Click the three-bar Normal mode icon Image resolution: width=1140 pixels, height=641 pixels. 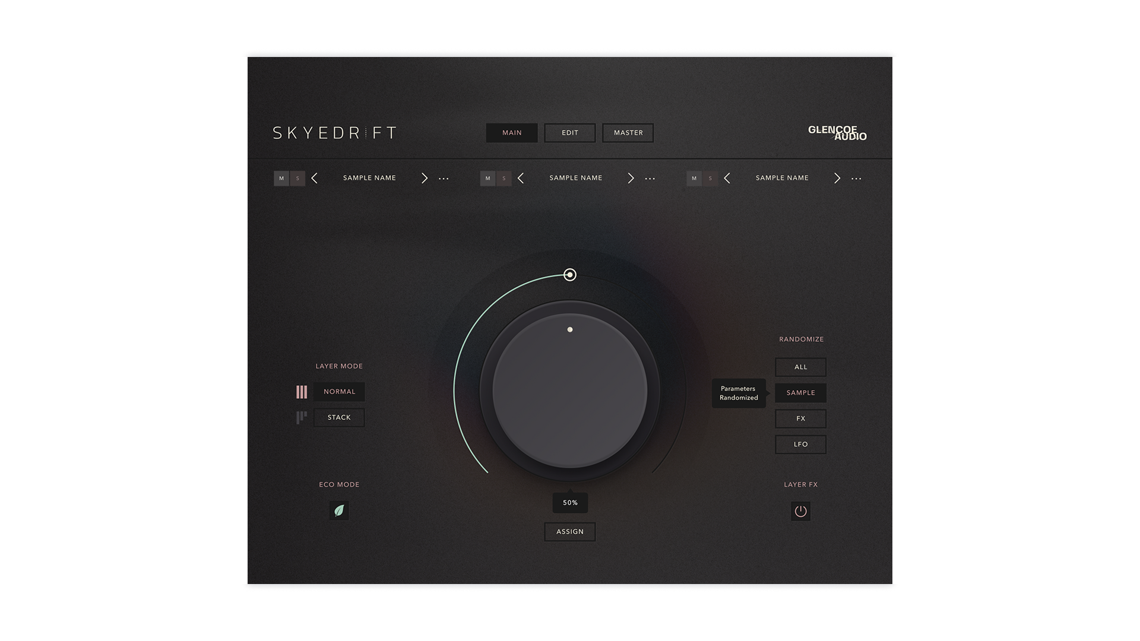pos(302,392)
